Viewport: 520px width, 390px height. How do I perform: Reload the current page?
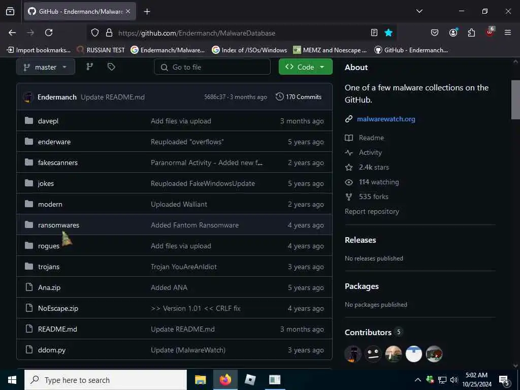click(x=49, y=32)
